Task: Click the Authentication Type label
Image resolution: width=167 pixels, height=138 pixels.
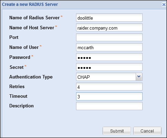Action: (31, 77)
